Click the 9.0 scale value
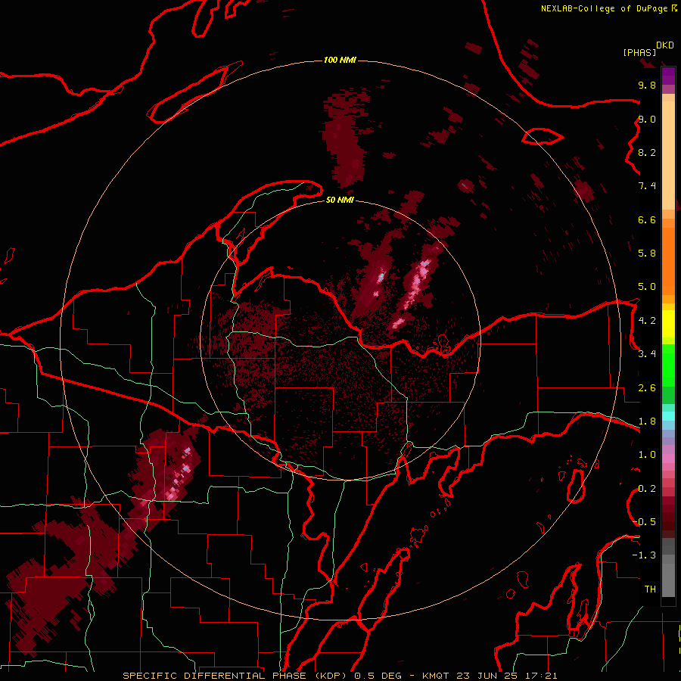681x681 pixels. click(647, 119)
